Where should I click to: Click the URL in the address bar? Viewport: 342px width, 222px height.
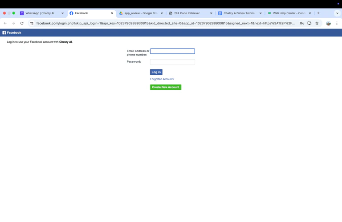(165, 23)
